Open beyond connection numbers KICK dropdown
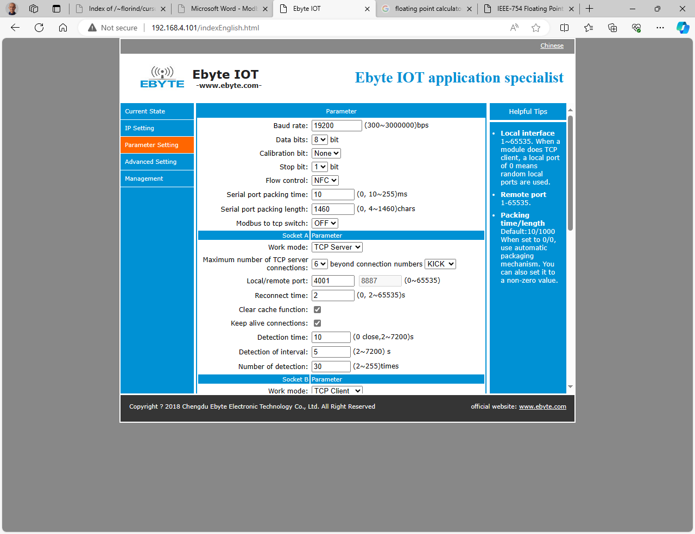Image resolution: width=695 pixels, height=534 pixels. tap(440, 264)
